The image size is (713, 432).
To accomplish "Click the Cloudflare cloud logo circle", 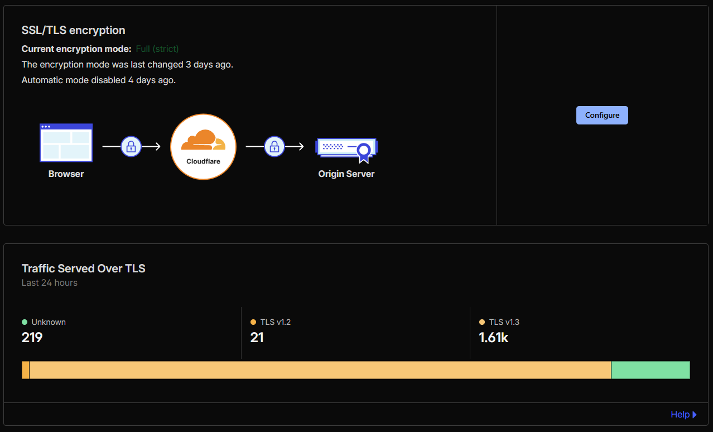I will tap(203, 147).
